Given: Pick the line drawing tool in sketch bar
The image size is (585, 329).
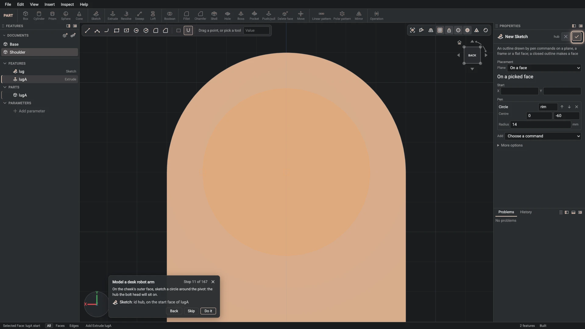Looking at the screenshot, I should (87, 30).
